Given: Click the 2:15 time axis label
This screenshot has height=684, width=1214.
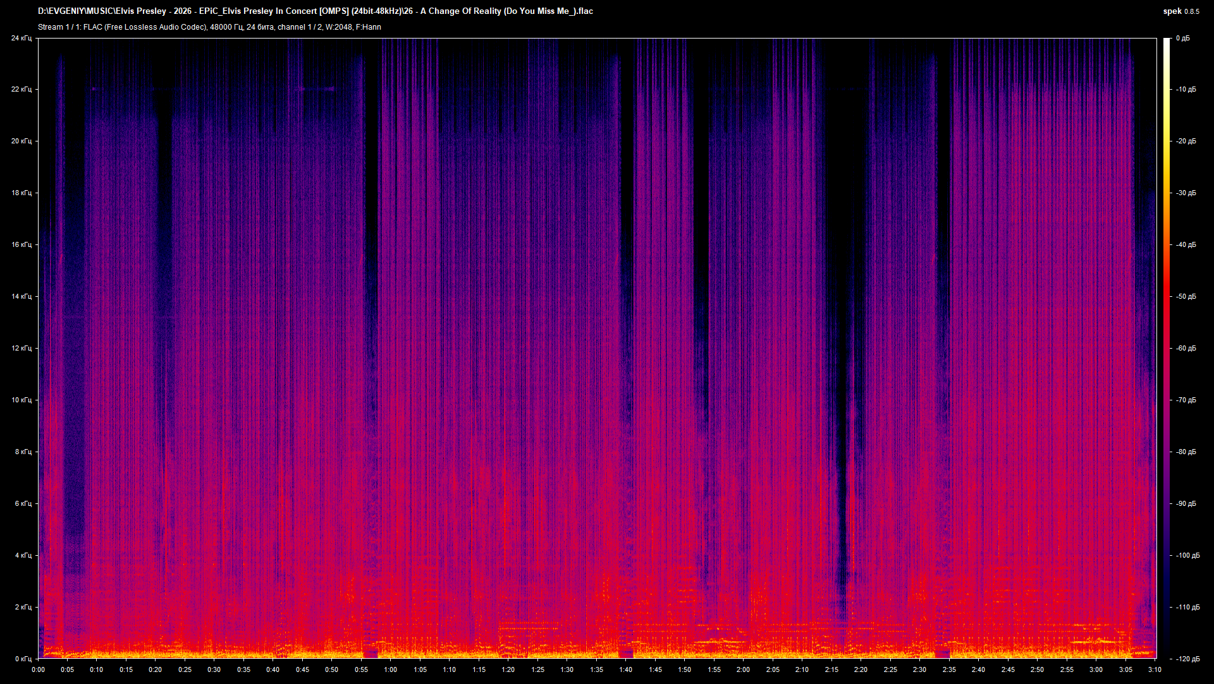Looking at the screenshot, I should pyautogui.click(x=831, y=670).
